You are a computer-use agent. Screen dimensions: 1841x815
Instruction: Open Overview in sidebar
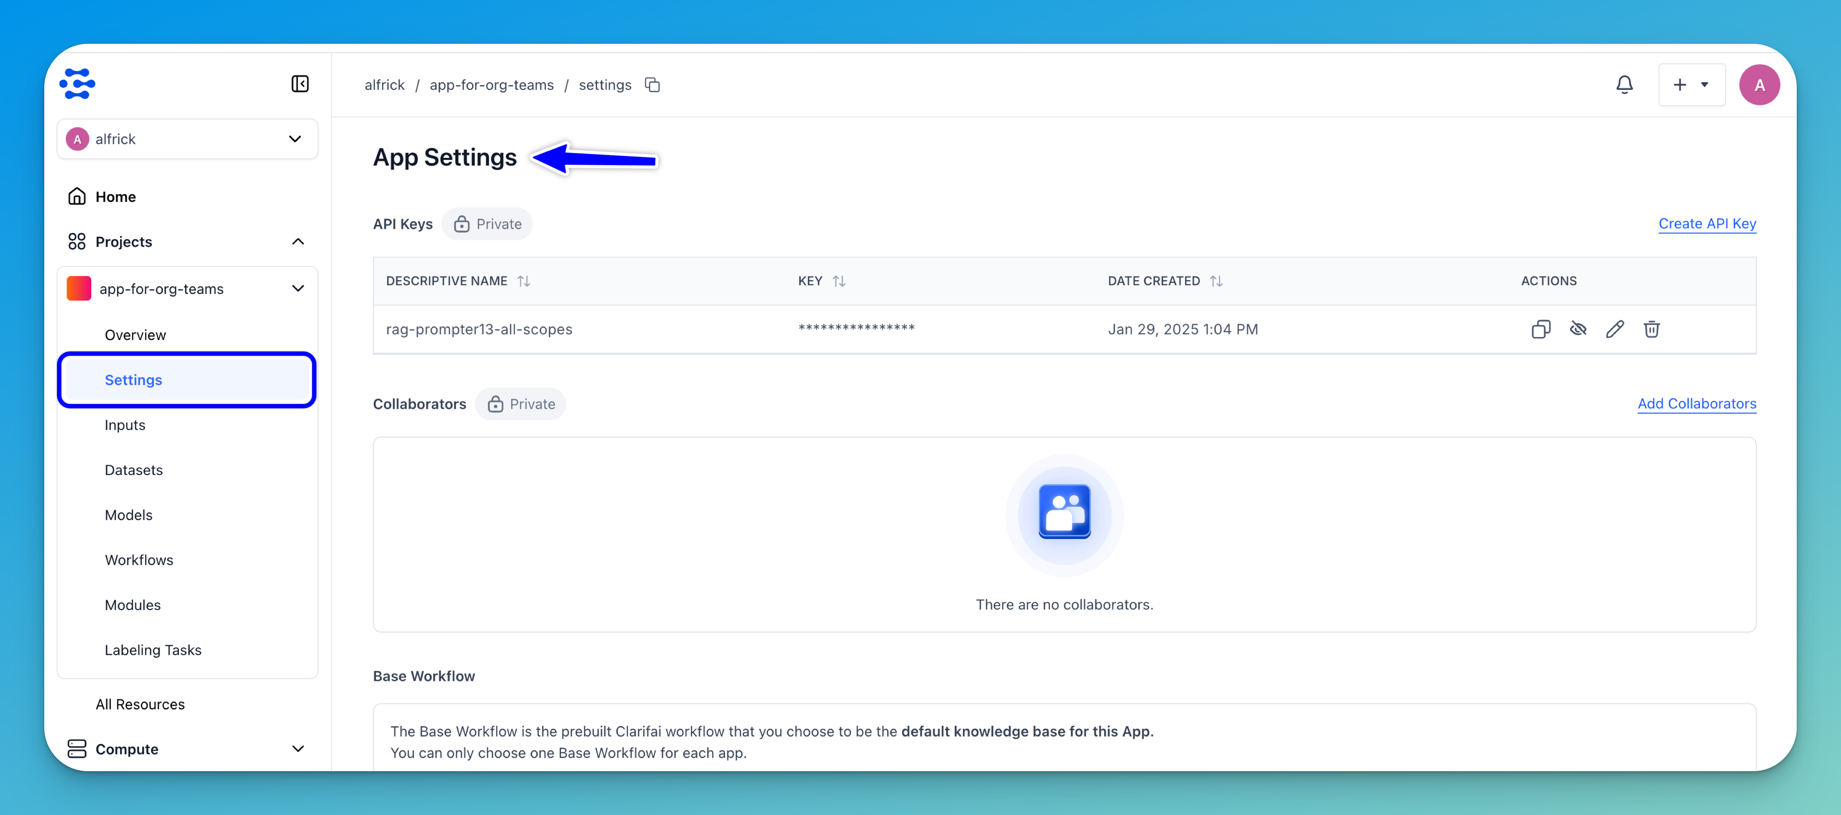[135, 335]
